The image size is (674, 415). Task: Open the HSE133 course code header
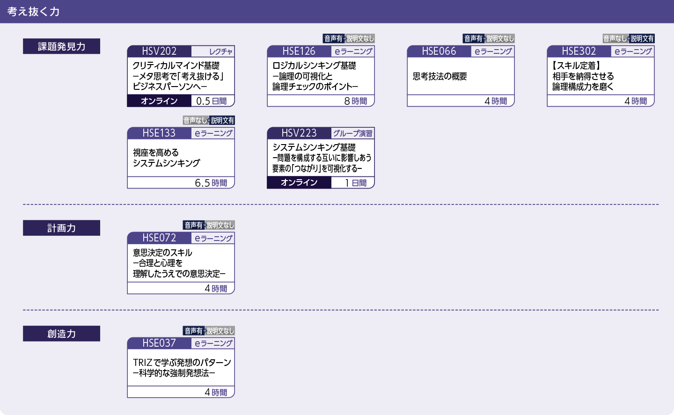click(159, 133)
